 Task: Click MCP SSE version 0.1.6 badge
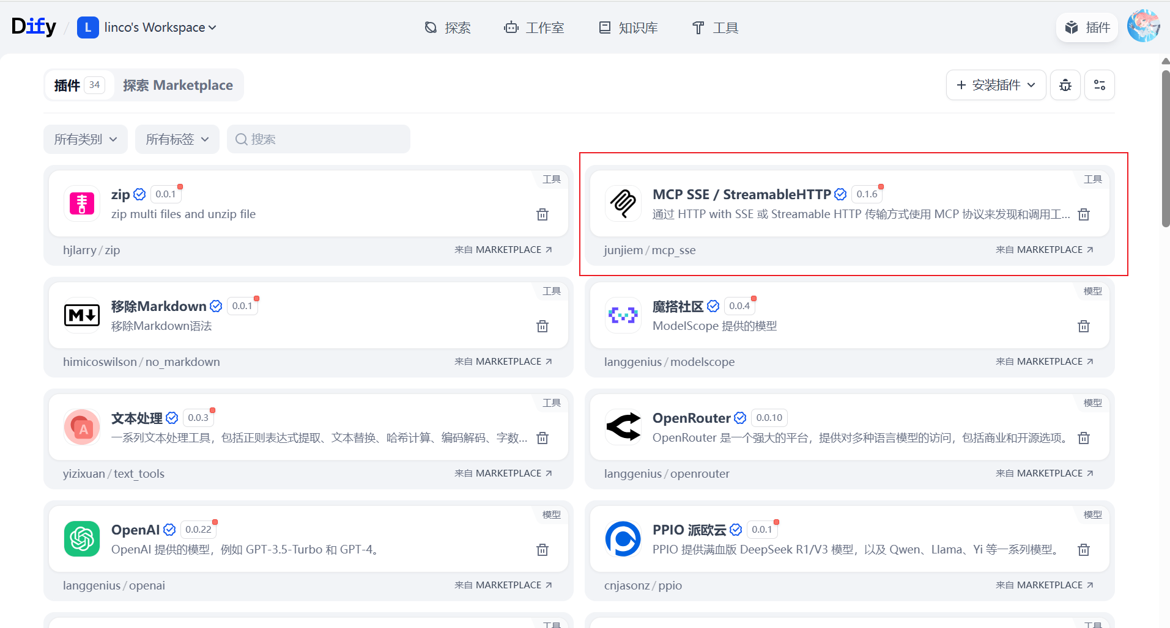point(867,194)
